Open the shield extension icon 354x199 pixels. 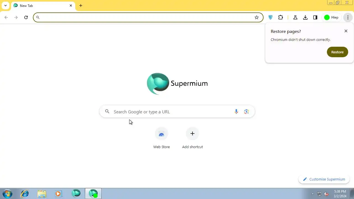point(270,17)
